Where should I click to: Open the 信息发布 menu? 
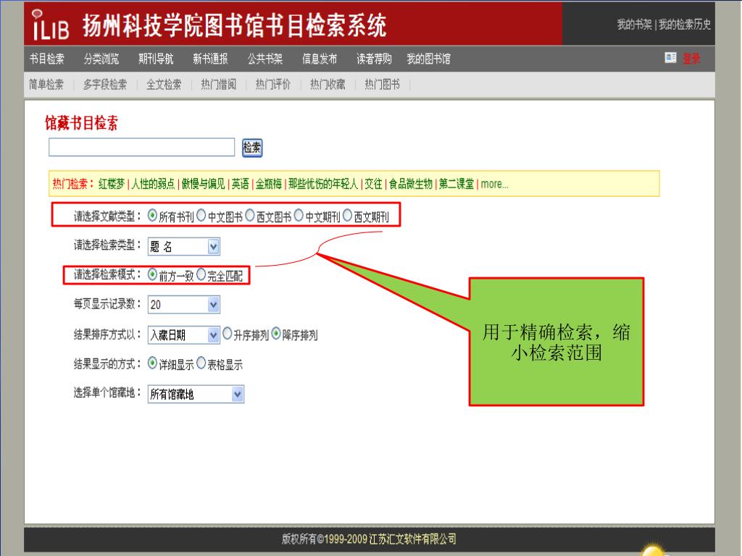(x=320, y=59)
